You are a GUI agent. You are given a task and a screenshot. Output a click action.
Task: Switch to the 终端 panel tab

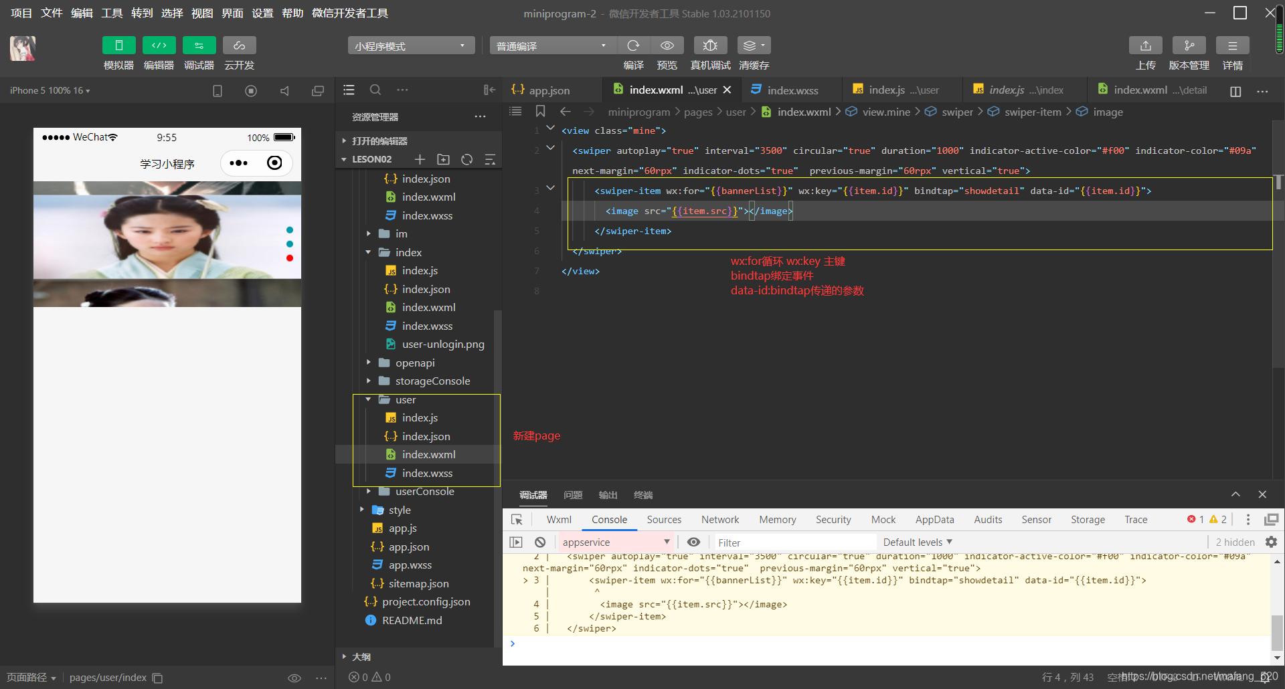click(x=643, y=495)
